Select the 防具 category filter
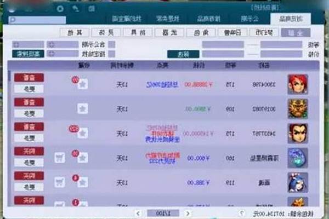 (x=138, y=32)
